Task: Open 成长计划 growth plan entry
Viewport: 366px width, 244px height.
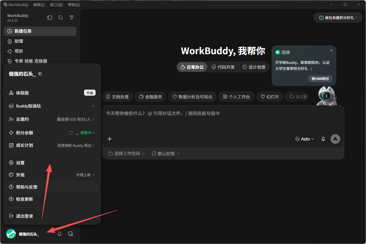Action: (x=52, y=145)
